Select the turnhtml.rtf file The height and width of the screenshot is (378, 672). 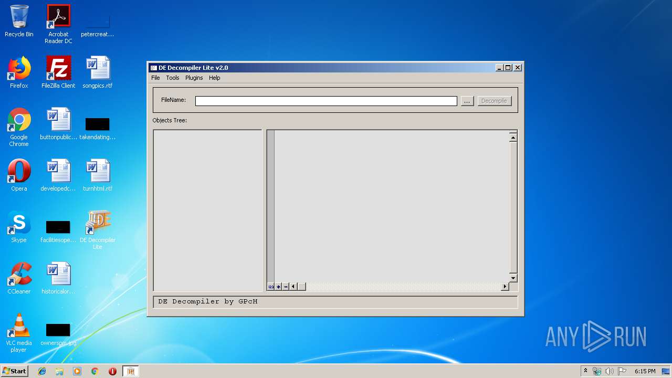click(x=98, y=175)
